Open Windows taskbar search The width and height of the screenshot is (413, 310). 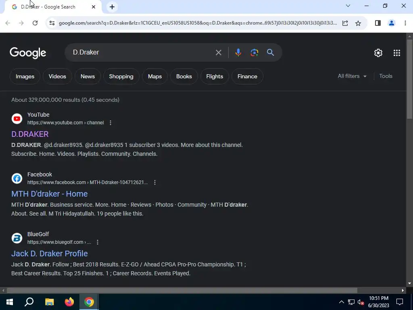[x=29, y=302]
